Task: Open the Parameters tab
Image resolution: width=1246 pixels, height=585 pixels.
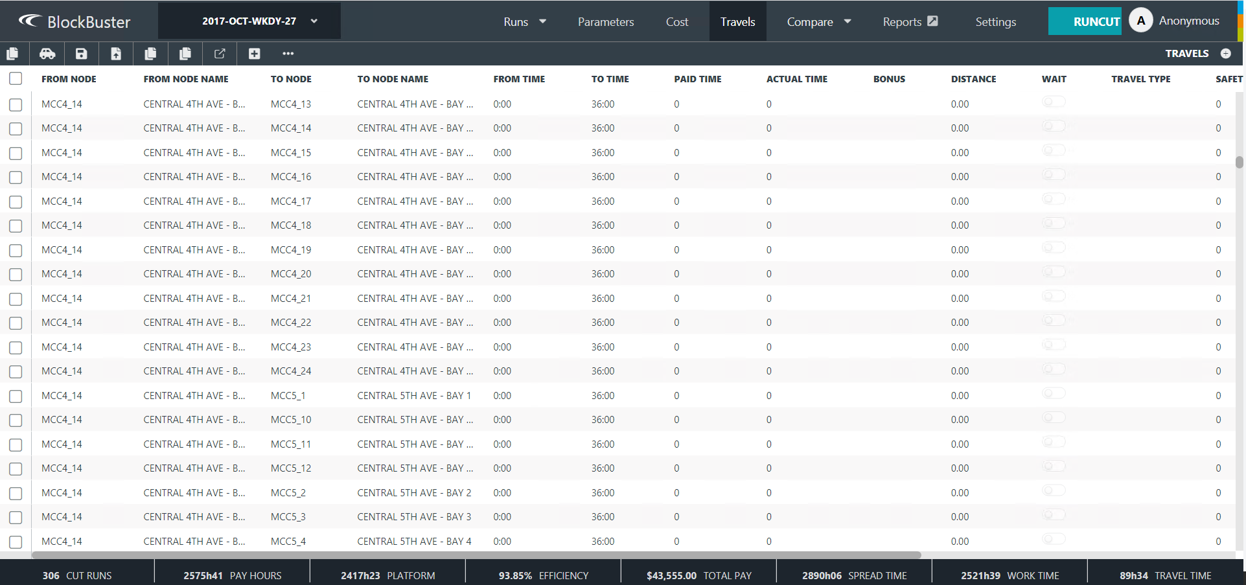Action: tap(605, 21)
